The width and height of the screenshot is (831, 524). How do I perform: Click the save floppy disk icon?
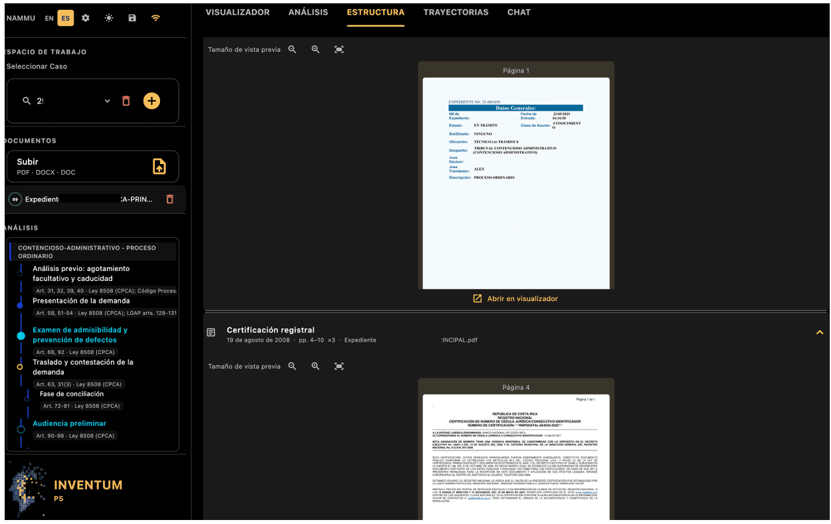(x=132, y=18)
